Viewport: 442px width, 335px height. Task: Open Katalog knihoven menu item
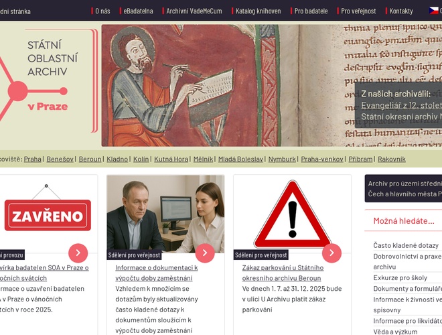[258, 11]
